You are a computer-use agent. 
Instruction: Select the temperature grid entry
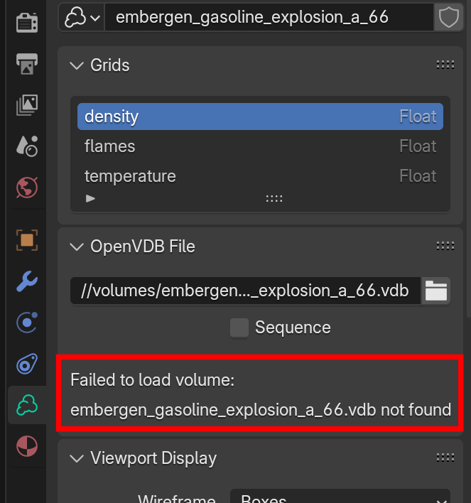click(260, 176)
